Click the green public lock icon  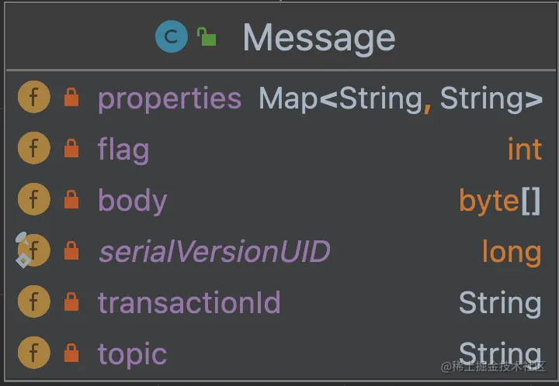pyautogui.click(x=206, y=37)
